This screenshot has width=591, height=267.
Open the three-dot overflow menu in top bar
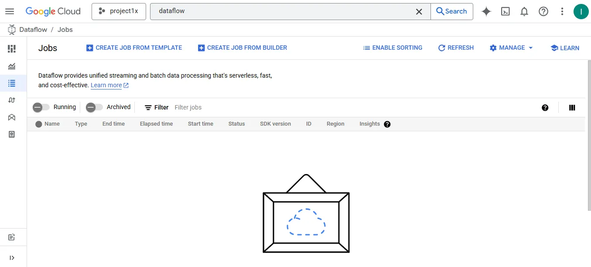click(x=562, y=11)
